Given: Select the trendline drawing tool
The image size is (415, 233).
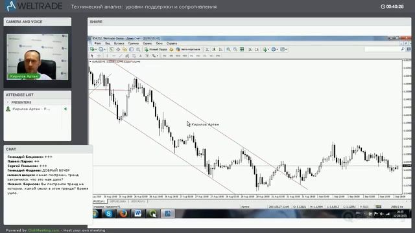Looking at the screenshot, I should 121,56.
